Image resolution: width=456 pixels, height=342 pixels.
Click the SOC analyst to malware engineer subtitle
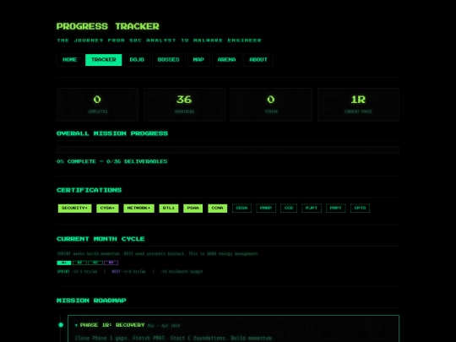[x=159, y=41]
